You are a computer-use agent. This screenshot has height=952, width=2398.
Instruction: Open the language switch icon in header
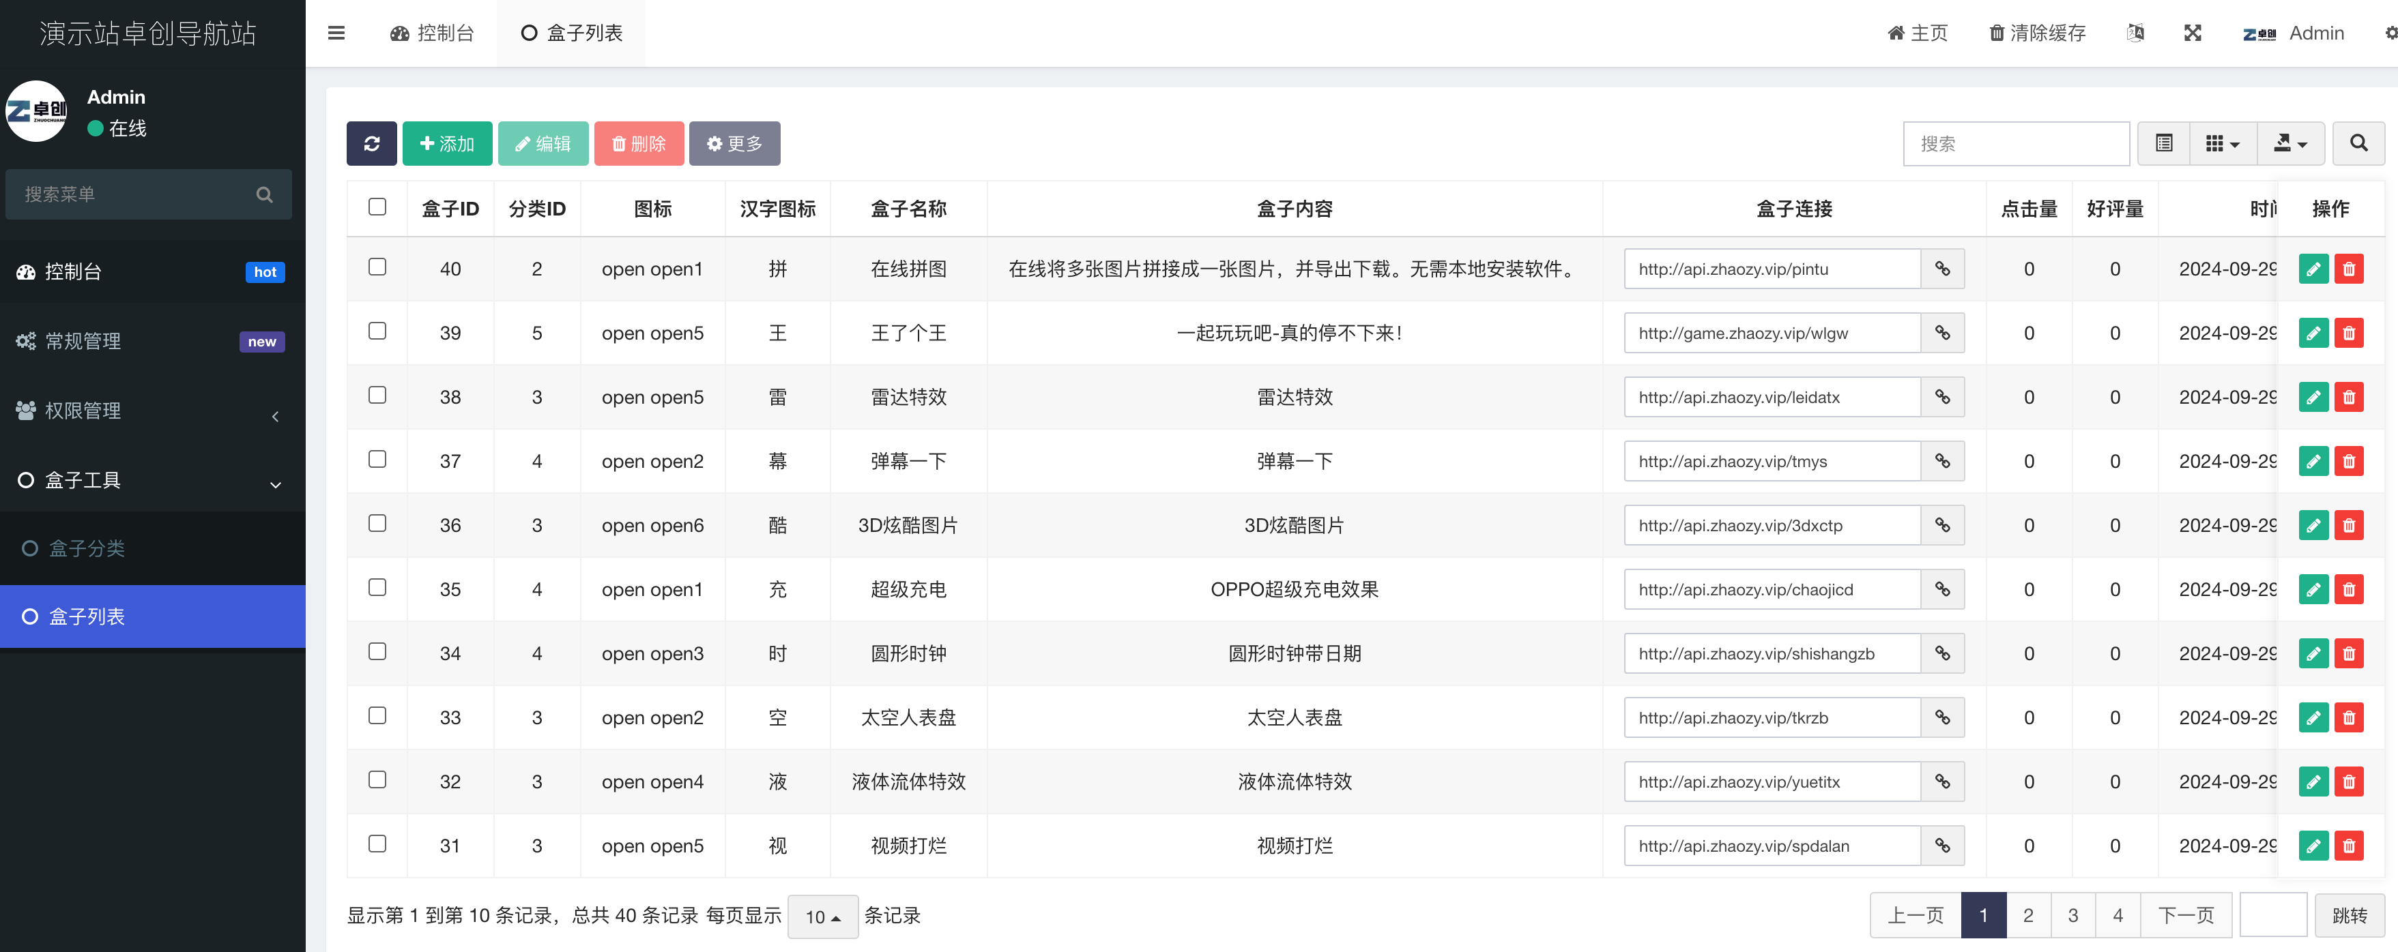point(2135,33)
